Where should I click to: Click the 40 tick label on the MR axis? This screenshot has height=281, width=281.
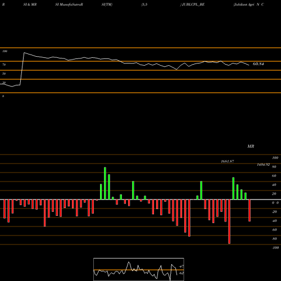point(274,185)
